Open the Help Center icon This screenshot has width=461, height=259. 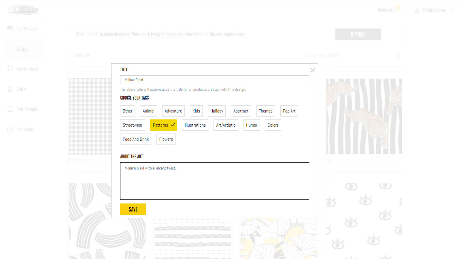(x=10, y=129)
